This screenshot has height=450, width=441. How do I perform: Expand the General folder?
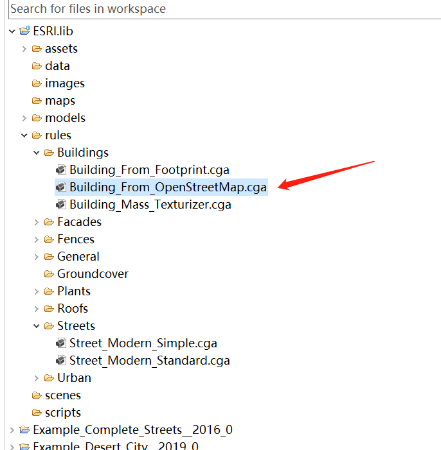point(36,257)
